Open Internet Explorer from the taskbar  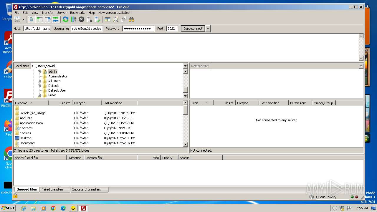tap(23, 208)
